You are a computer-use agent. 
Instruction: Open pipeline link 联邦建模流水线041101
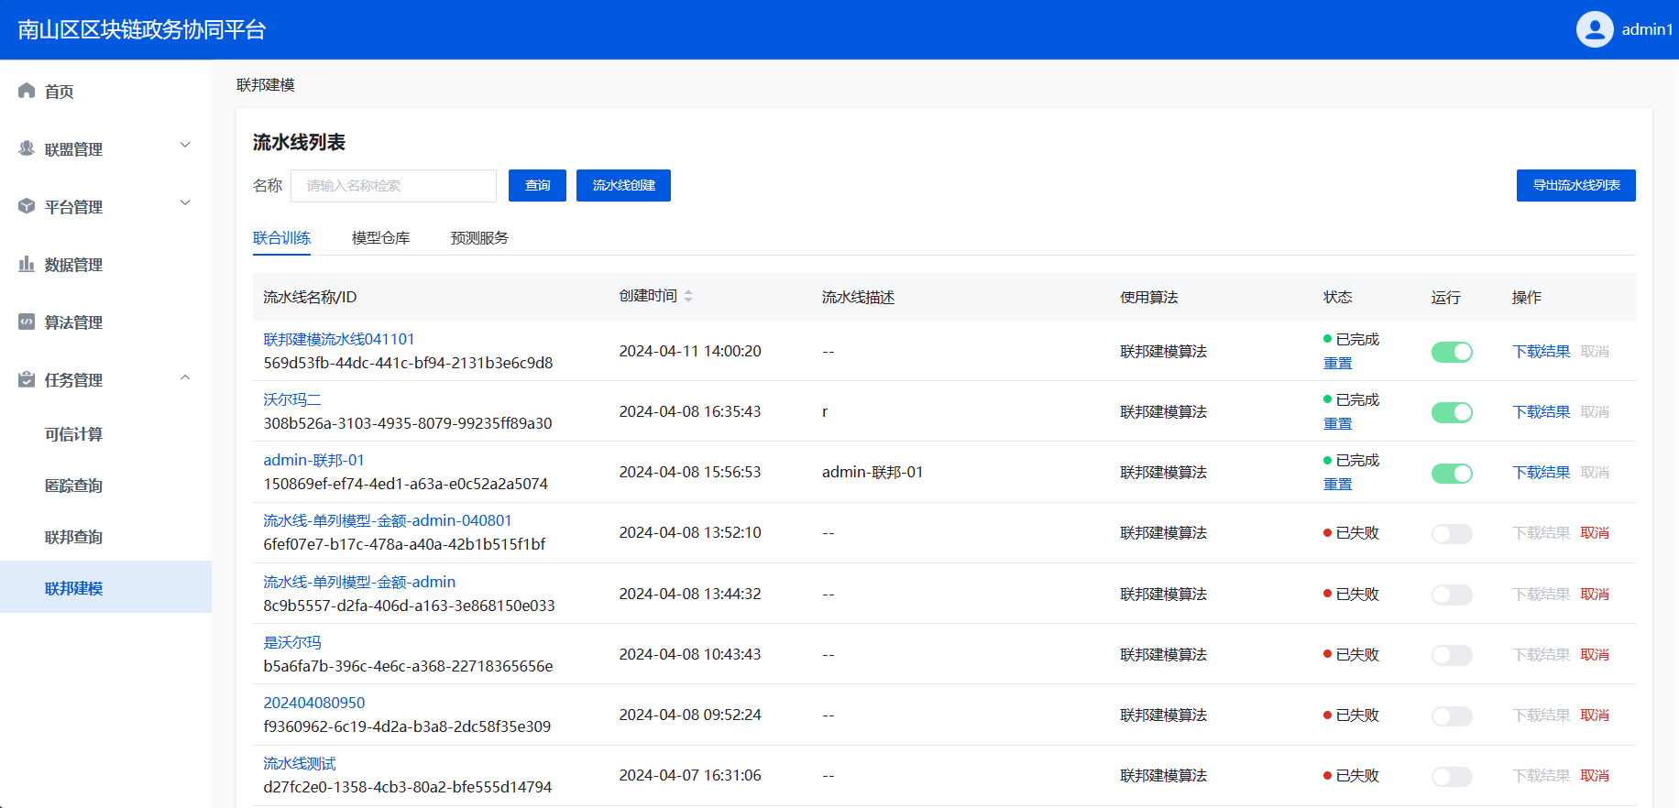339,339
